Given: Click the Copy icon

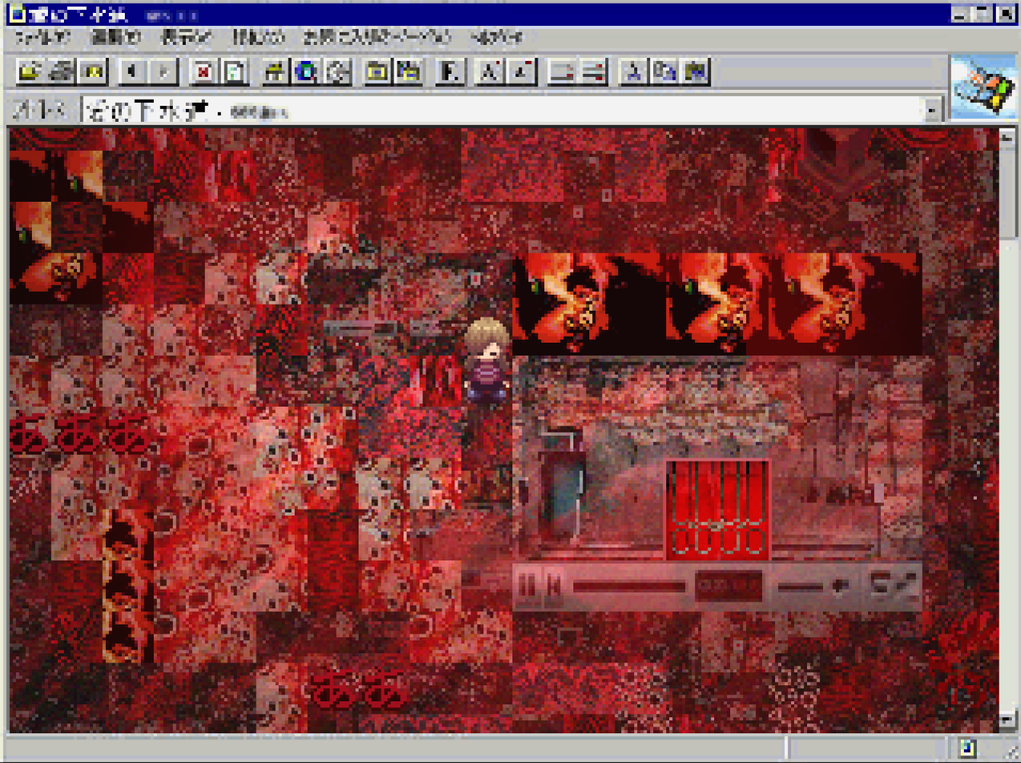Looking at the screenshot, I should [x=665, y=72].
